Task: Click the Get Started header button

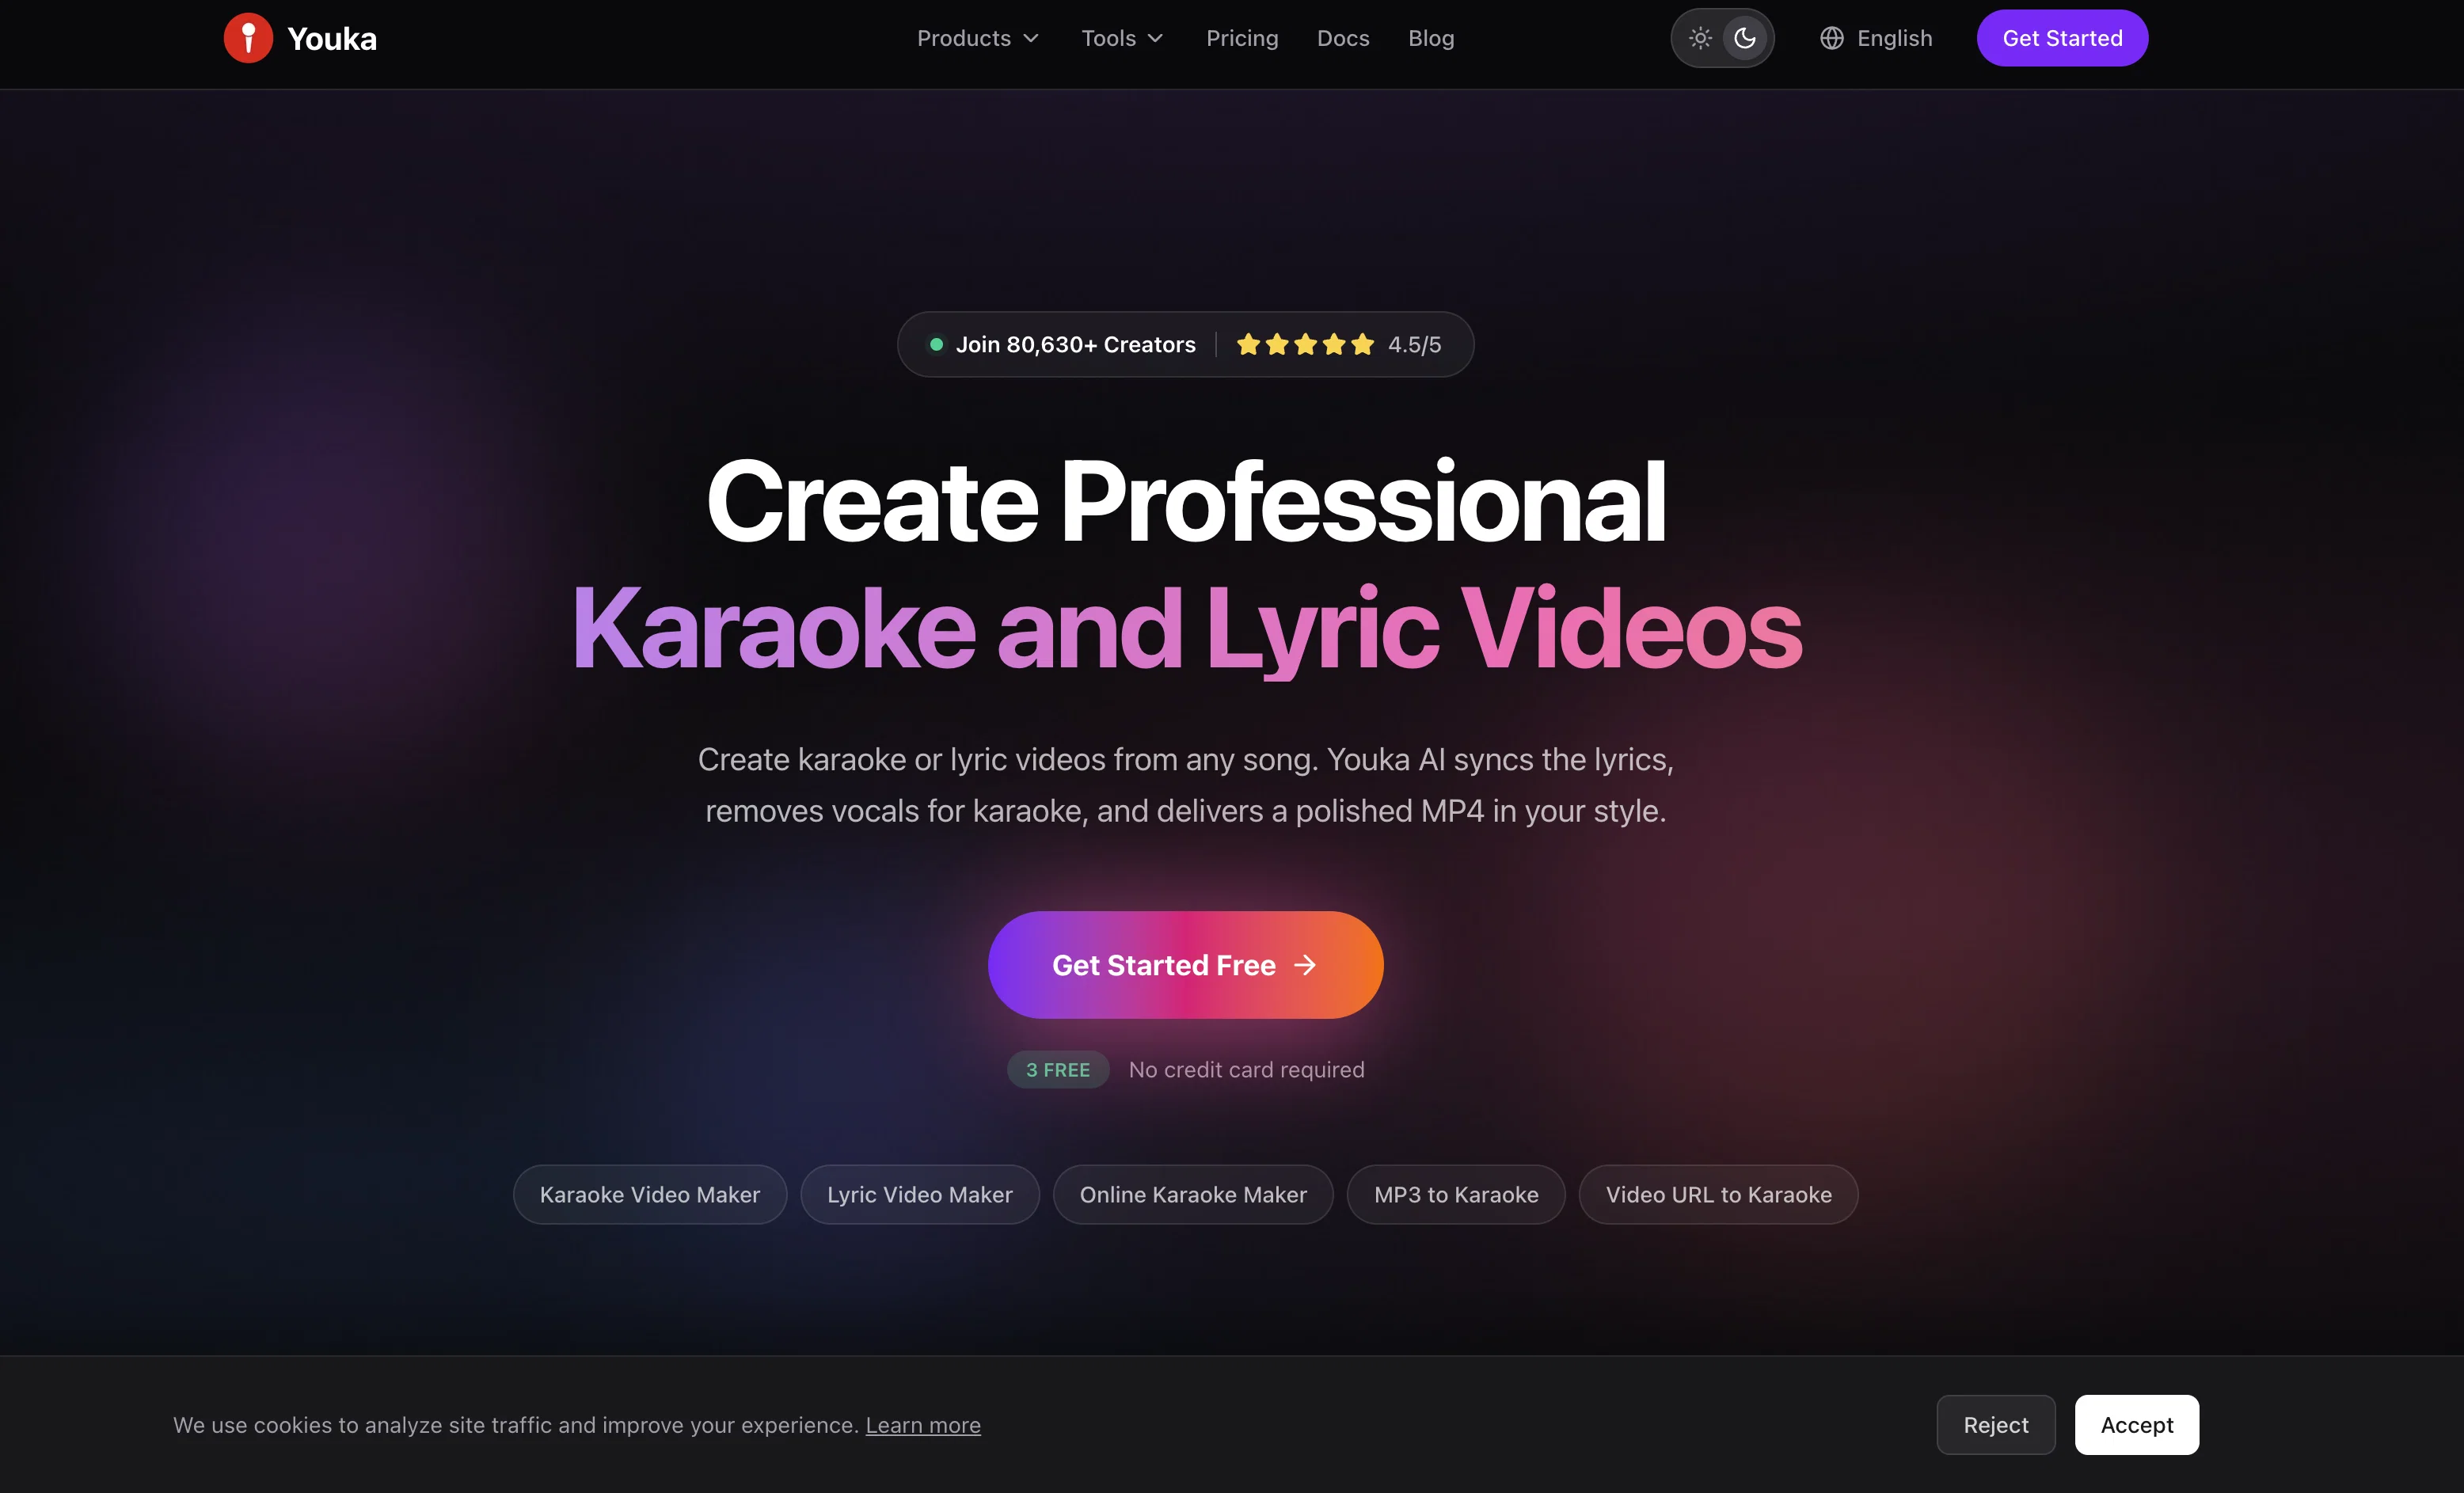Action: (2062, 38)
